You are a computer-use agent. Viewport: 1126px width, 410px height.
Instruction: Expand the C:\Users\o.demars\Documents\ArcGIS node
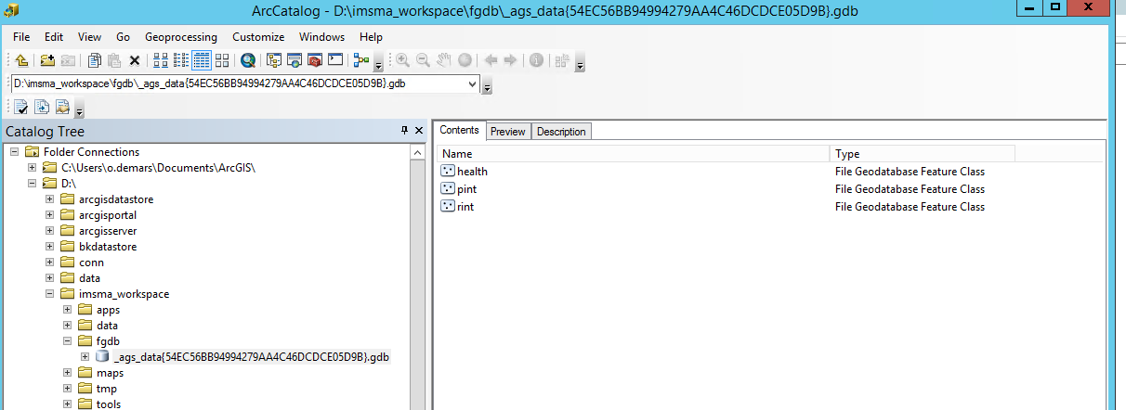click(x=32, y=168)
